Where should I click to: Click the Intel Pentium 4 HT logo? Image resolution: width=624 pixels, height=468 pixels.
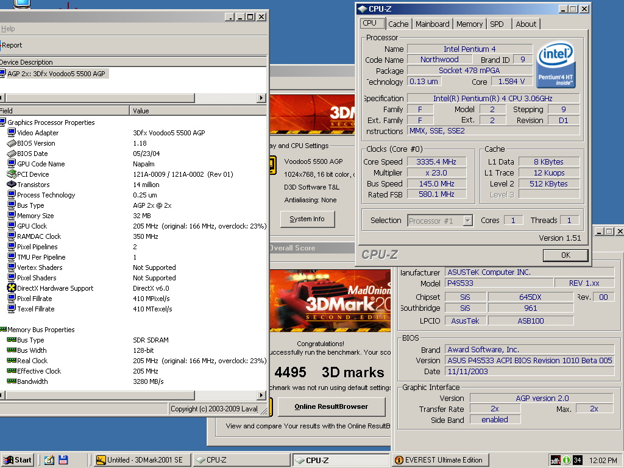556,65
